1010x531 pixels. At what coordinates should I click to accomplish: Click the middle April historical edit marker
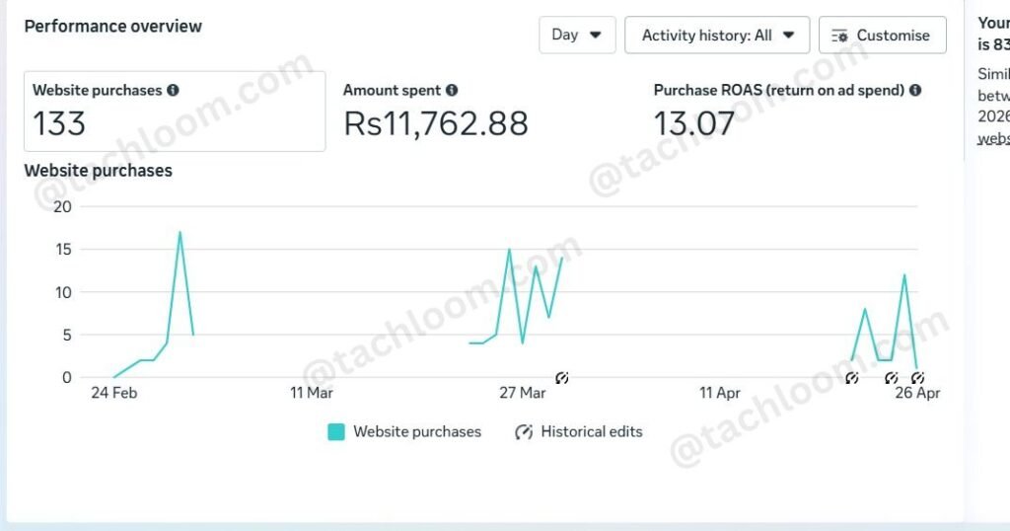pyautogui.click(x=891, y=378)
